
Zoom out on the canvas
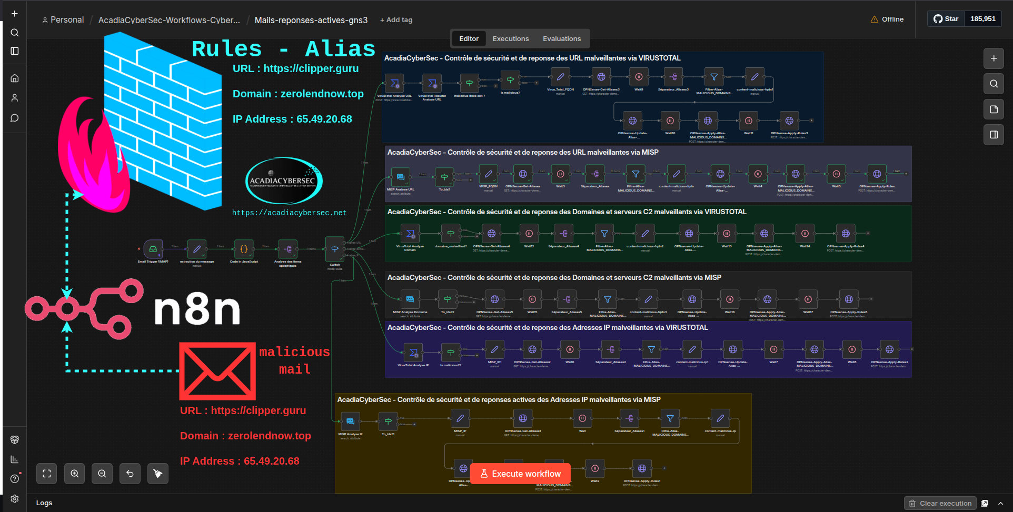(102, 474)
